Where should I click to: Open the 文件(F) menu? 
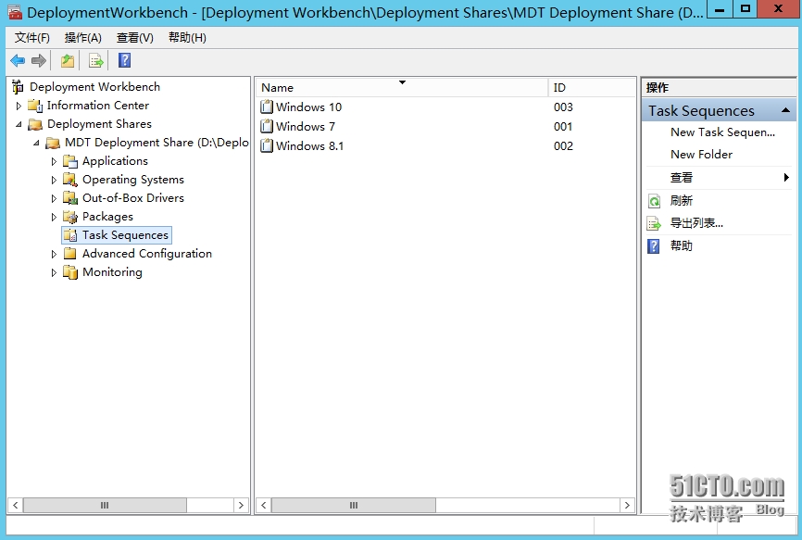pyautogui.click(x=31, y=38)
